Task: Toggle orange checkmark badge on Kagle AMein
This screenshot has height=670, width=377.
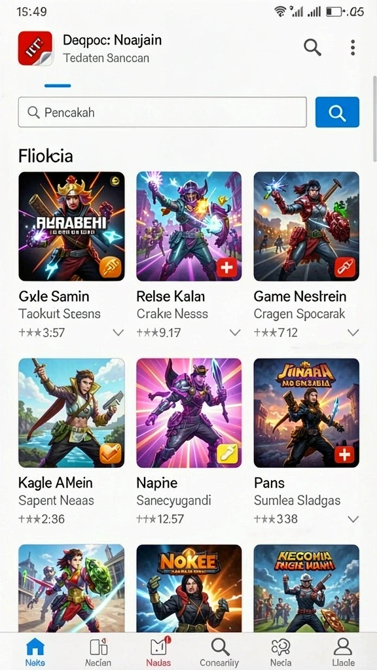Action: pos(110,453)
